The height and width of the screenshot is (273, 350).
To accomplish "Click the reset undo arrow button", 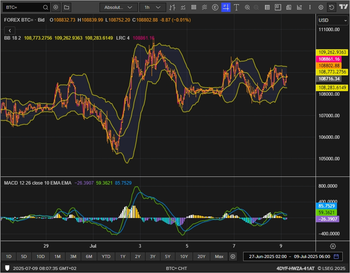I will tap(332, 7).
